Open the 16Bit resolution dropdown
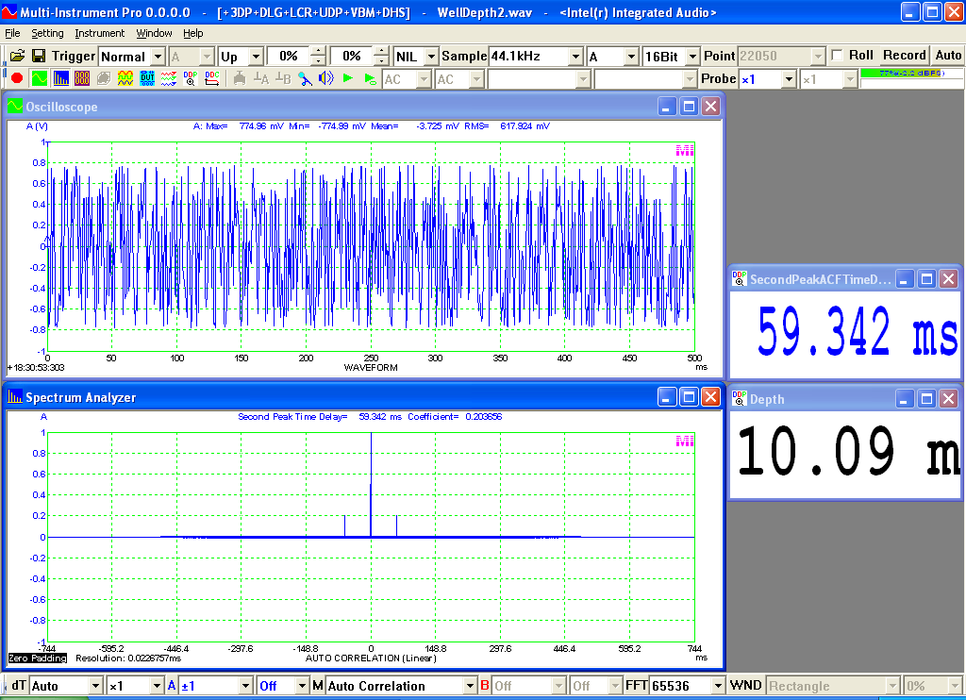This screenshot has height=700, width=966. point(693,57)
